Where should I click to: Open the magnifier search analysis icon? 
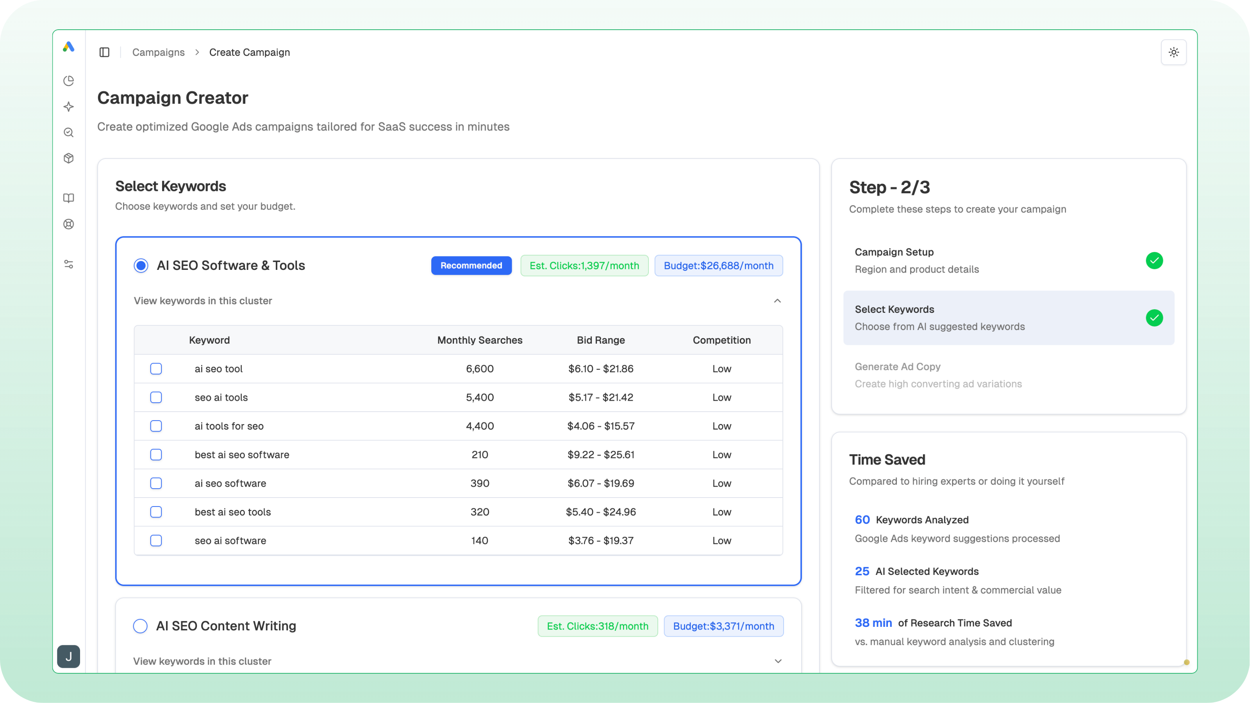[68, 132]
